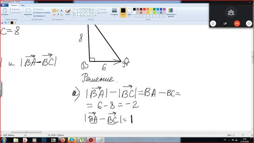Open 7-Zip from the taskbar
254x143 pixels.
point(53,140)
